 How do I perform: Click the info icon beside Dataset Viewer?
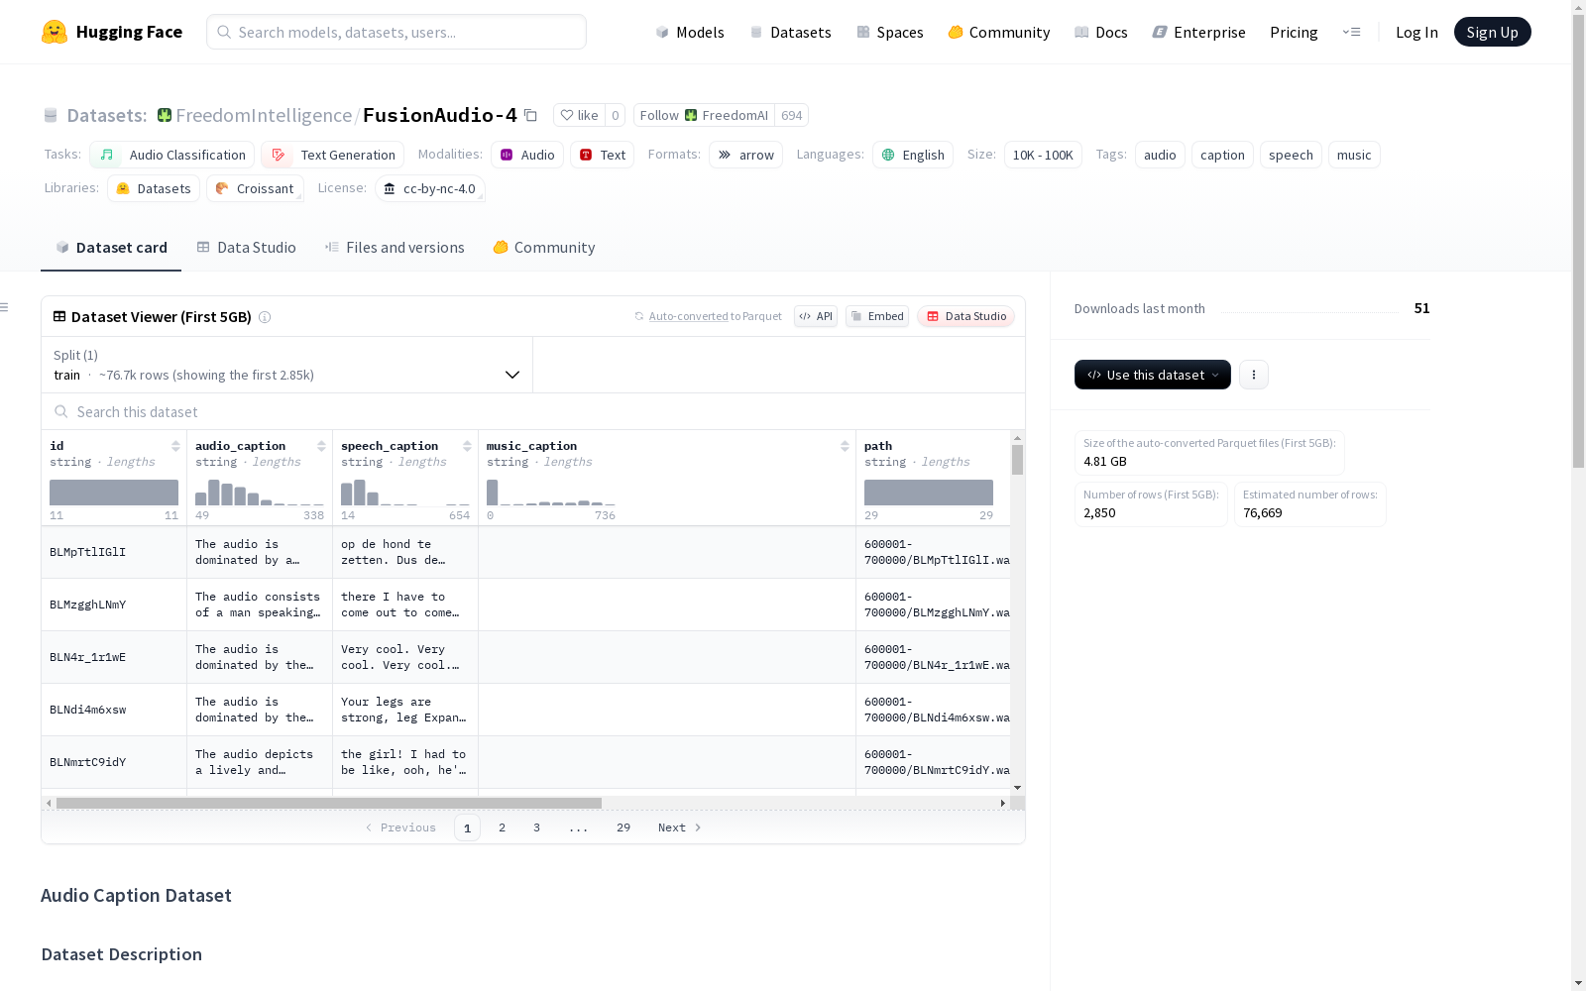click(x=265, y=317)
